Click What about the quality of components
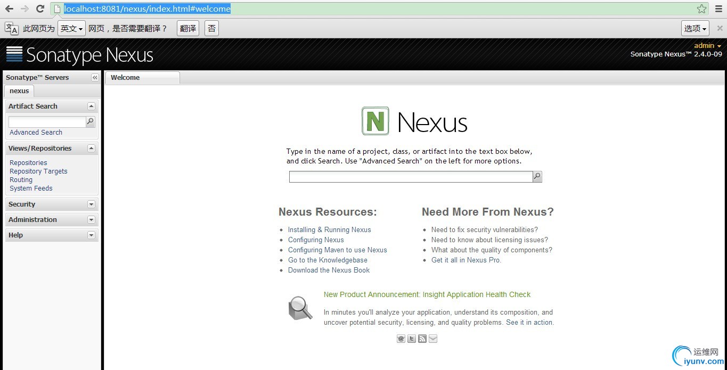The width and height of the screenshot is (727, 370). [x=492, y=250]
